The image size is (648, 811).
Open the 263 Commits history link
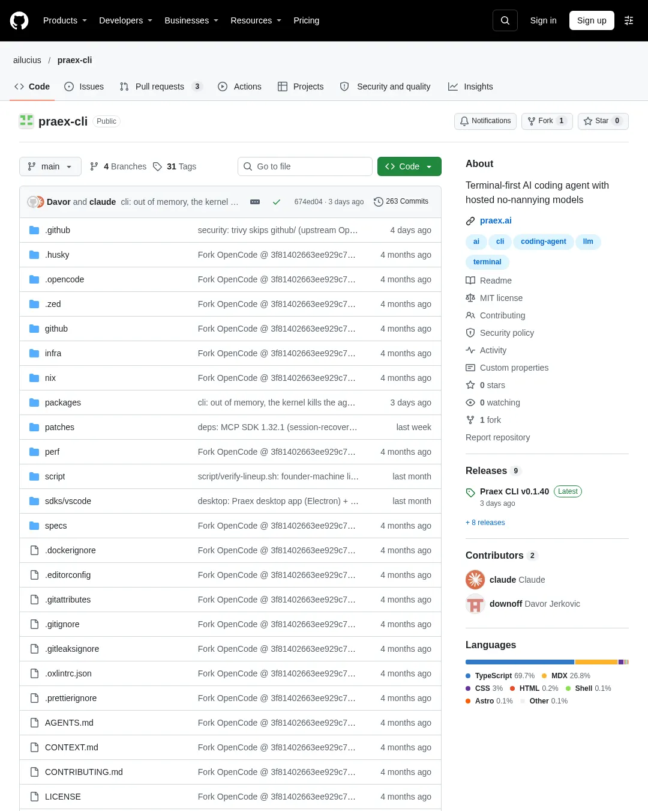(401, 202)
